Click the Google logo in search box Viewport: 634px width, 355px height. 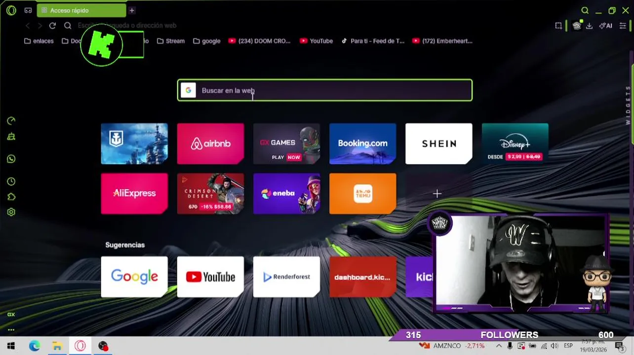(188, 90)
